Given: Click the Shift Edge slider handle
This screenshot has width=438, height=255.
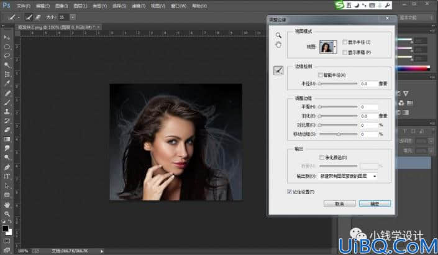Looking at the screenshot, I should 339,134.
